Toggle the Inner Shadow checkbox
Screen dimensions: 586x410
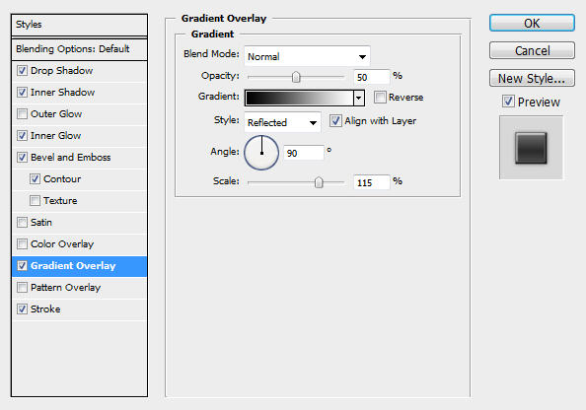(x=22, y=93)
